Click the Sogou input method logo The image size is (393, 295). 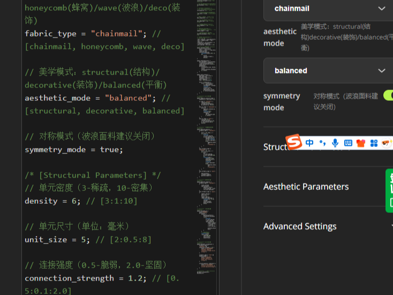294,142
